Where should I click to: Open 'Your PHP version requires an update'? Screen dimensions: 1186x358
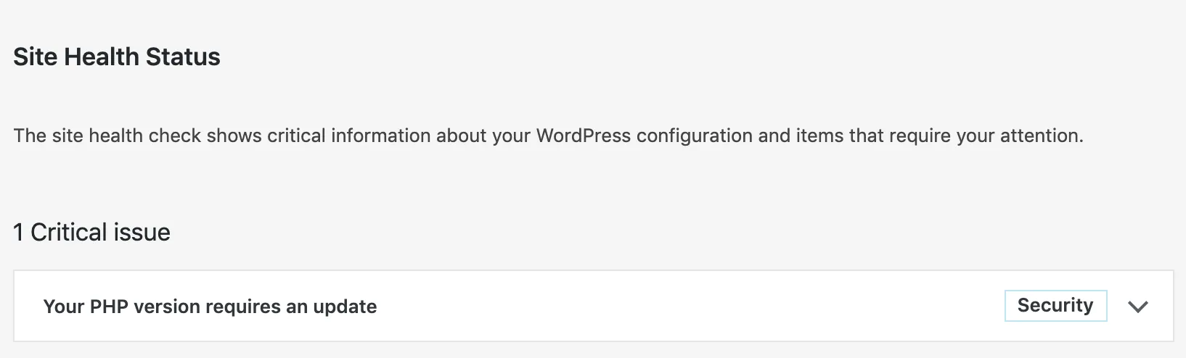click(210, 307)
